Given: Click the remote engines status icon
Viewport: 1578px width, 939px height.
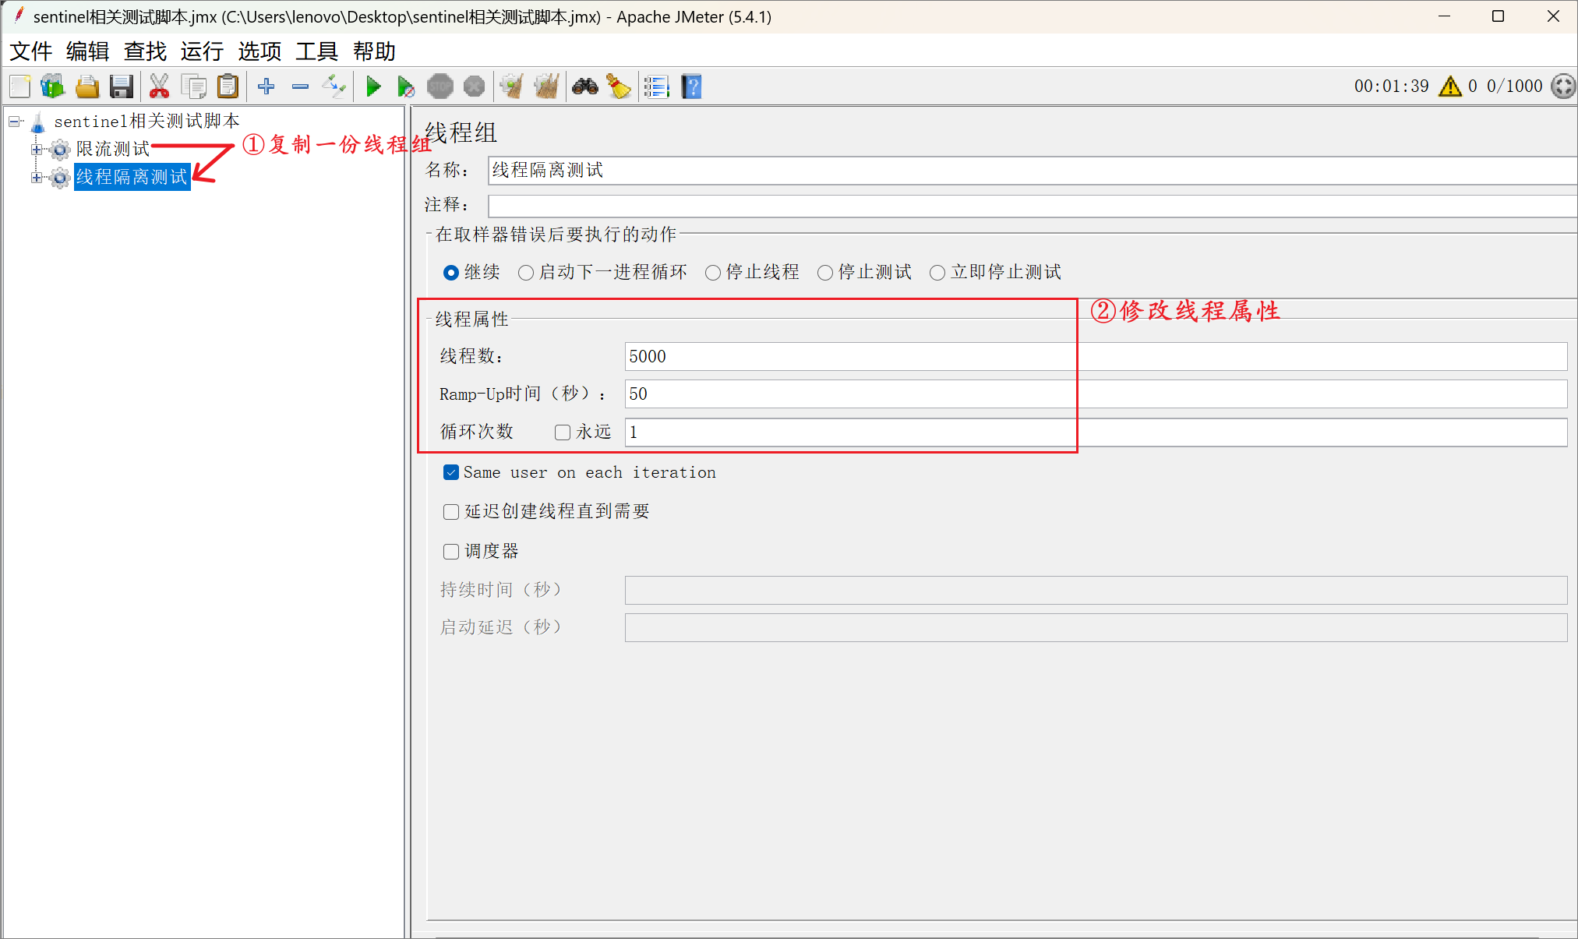Looking at the screenshot, I should 1562,86.
